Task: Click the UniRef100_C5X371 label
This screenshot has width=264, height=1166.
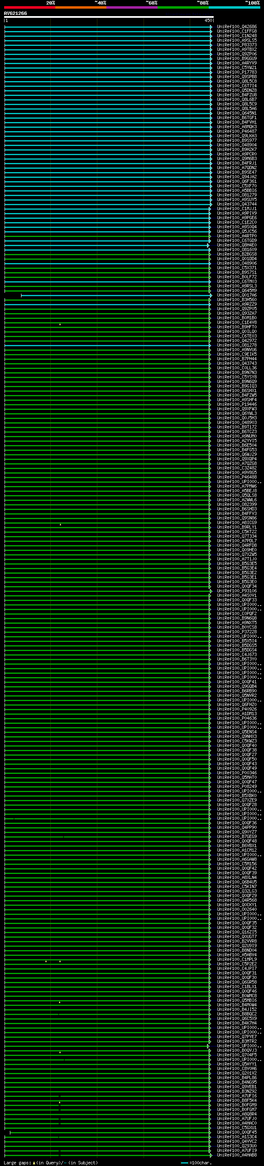Action: point(236,268)
